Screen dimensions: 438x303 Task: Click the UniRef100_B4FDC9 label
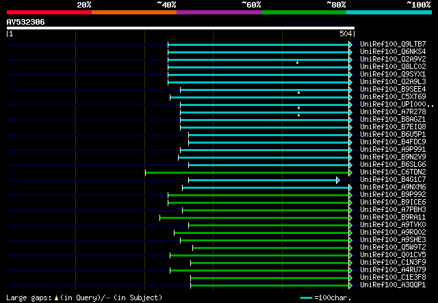pos(393,142)
